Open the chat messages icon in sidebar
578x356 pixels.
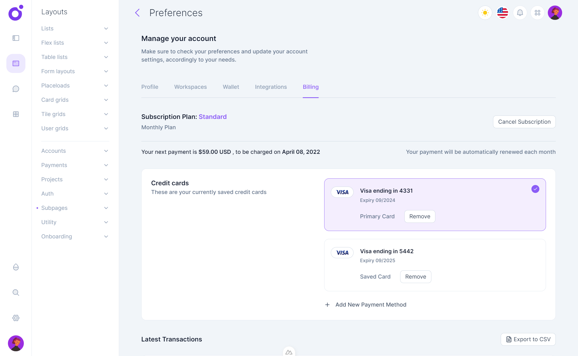[16, 89]
